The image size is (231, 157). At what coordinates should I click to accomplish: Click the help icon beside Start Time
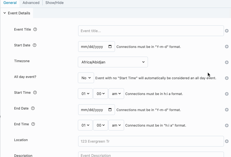[35, 93]
